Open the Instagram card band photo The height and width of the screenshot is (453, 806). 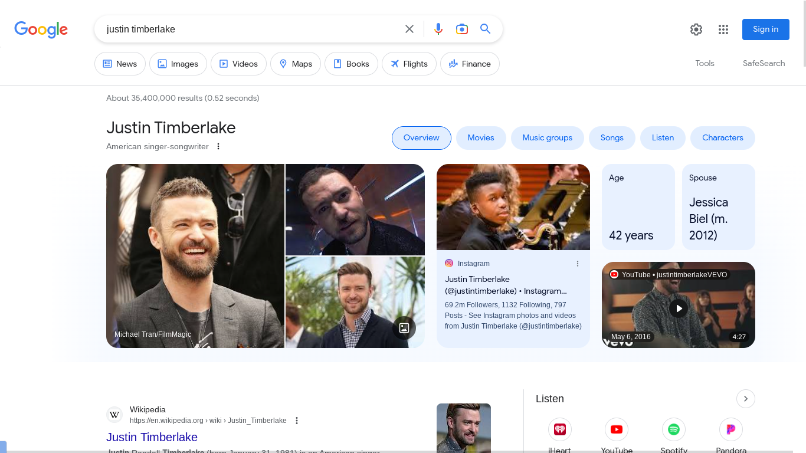coord(513,207)
